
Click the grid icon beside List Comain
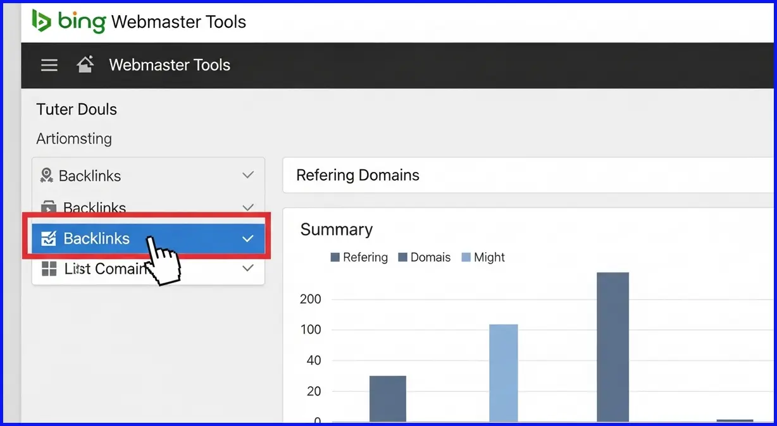49,269
